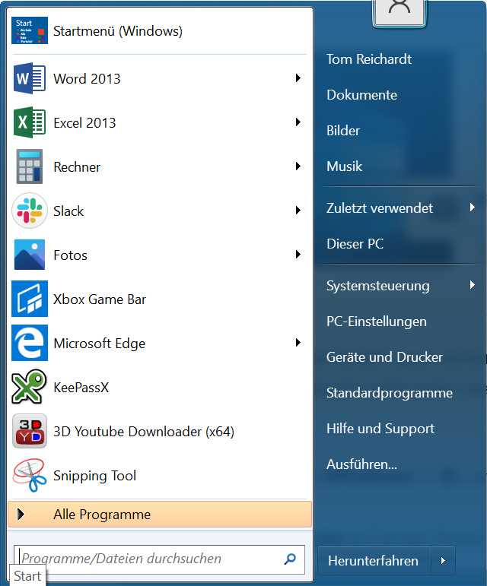
Task: Expand Slack jump list arrow
Action: click(298, 211)
